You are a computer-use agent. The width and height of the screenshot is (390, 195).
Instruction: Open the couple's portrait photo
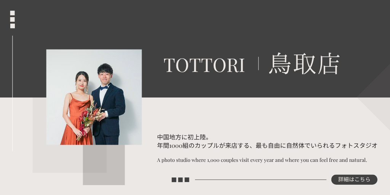click(x=94, y=97)
